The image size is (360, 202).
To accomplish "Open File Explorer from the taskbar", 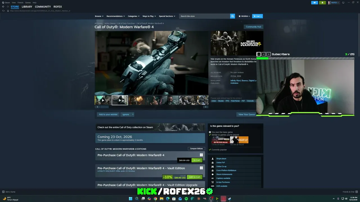I will pos(161,199).
